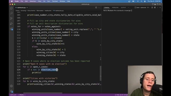This screenshot has height=96, width=171.
Task: Open Customize Layout icon in title bar
Action: click(x=160, y=4)
